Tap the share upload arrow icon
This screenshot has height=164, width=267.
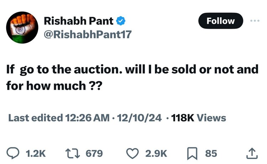[x=252, y=153]
